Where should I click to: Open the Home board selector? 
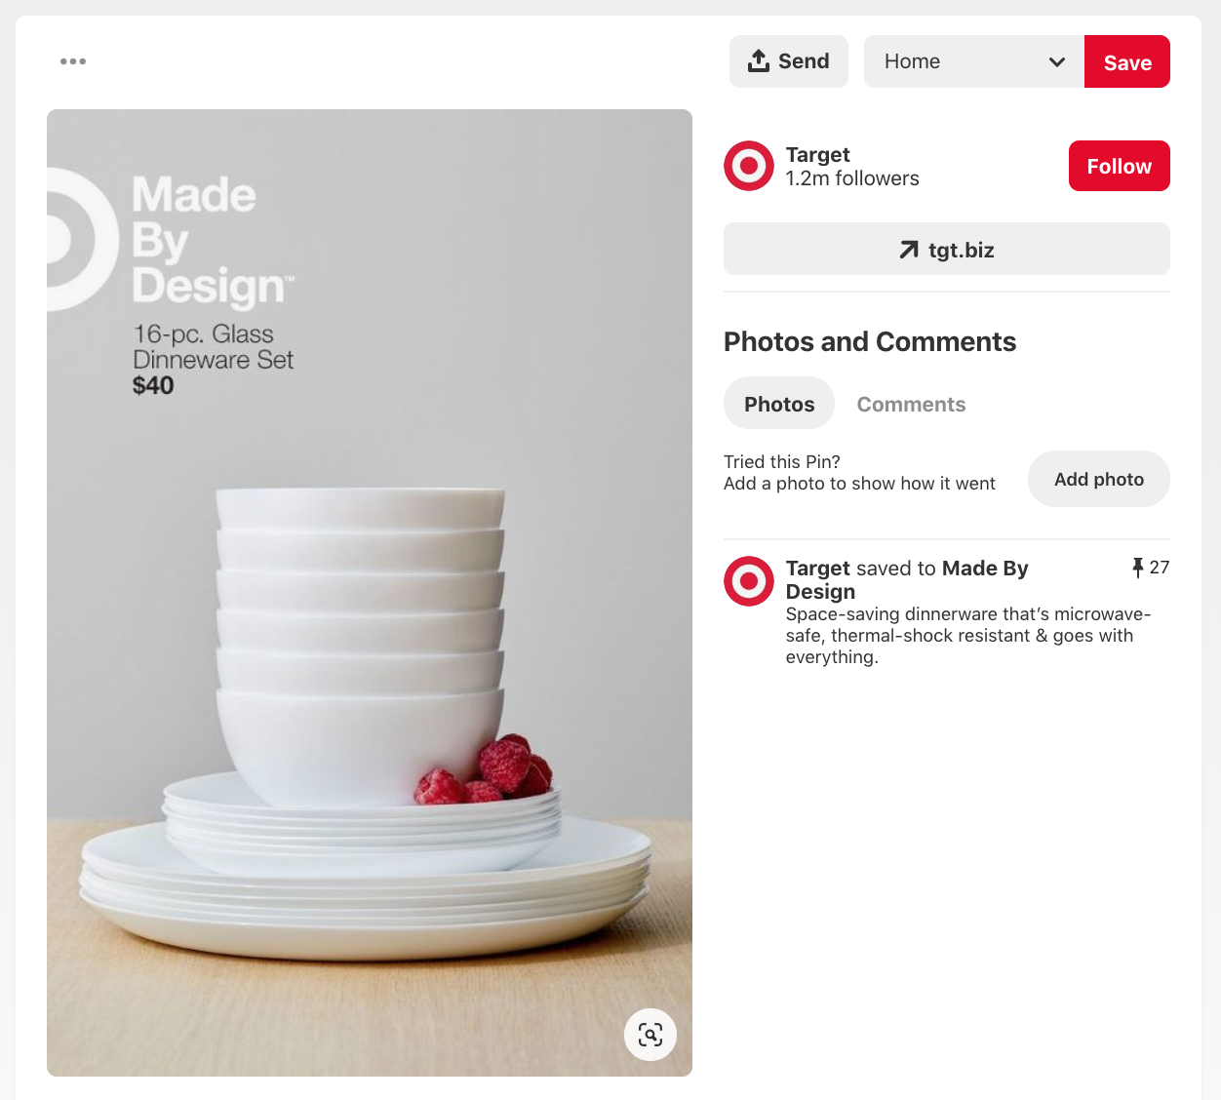click(974, 61)
